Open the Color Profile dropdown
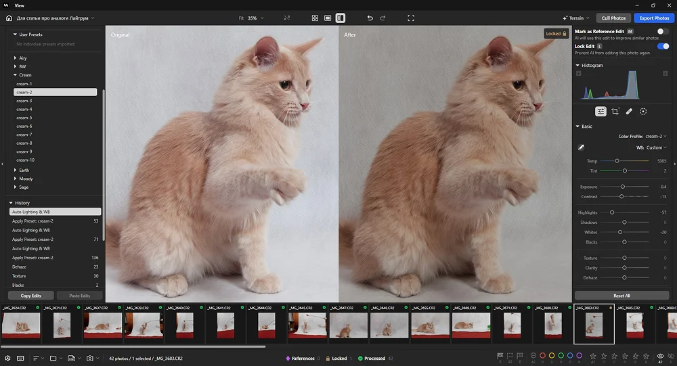 [x=655, y=136]
